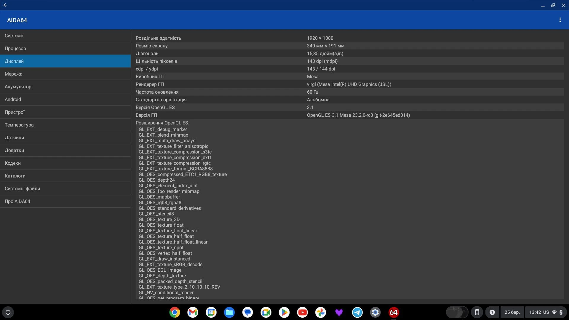The image size is (569, 320).
Task: Open the calendar date 25 бер.
Action: tap(512, 312)
